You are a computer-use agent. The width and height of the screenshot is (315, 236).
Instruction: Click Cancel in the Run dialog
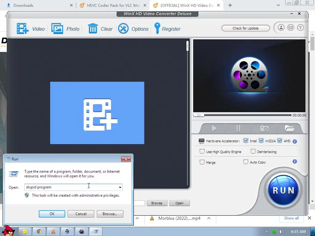[x=81, y=214]
